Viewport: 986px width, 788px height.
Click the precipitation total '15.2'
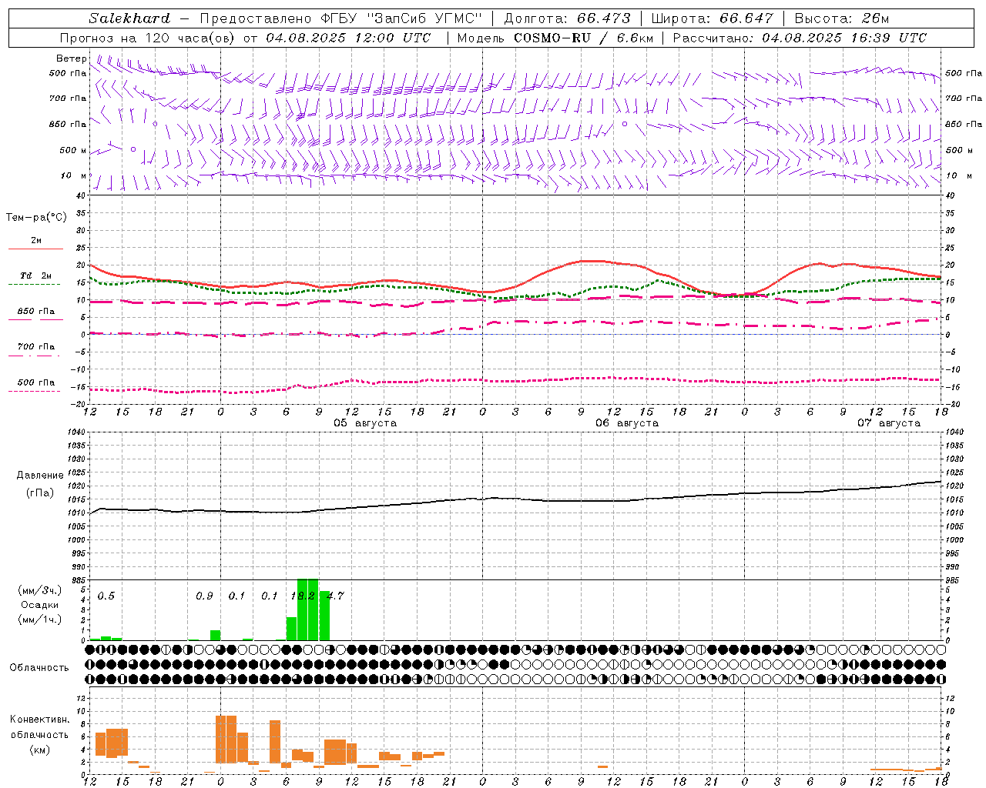point(303,596)
